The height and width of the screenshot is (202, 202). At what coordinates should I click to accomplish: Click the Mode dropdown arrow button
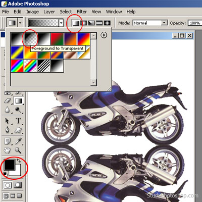pyautogui.click(x=164, y=23)
